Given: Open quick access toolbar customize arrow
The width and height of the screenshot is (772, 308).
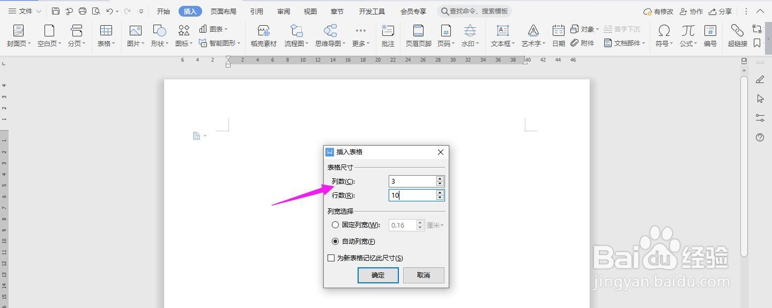Looking at the screenshot, I should pos(141,11).
